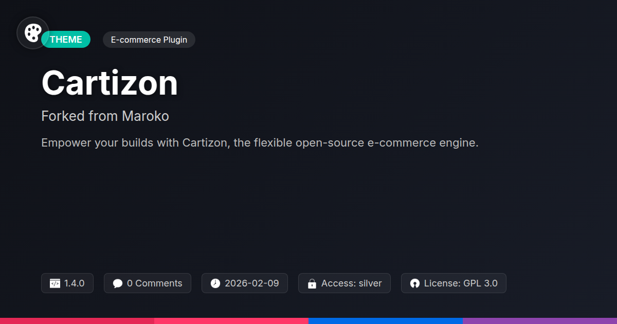Viewport: 617px width, 324px height.
Task: Open the E-commerce Plugin category tag
Action: (149, 40)
